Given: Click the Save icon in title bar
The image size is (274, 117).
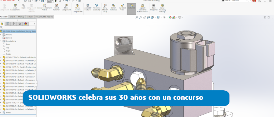Looking at the screenshot, I should (42, 1).
